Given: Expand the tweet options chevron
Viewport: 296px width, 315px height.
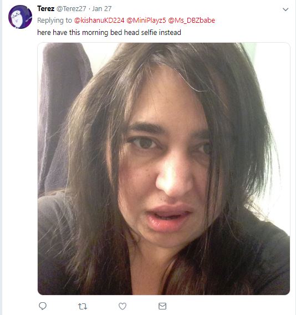Looking at the screenshot, I should tap(285, 9).
